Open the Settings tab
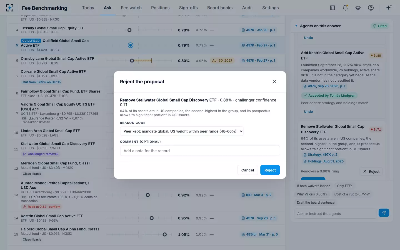 270,8
